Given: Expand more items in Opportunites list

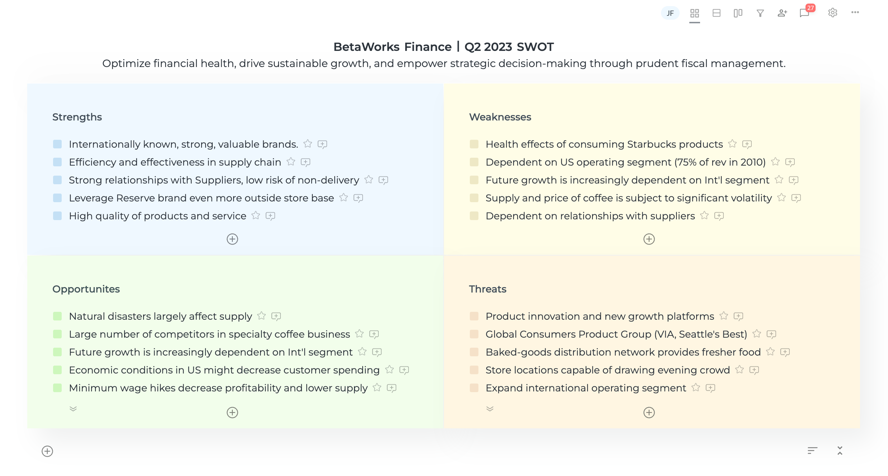Looking at the screenshot, I should click(73, 409).
